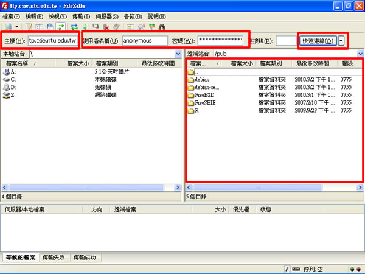Click the 快速連線(Q) quick connect button
Screen dimensions: 365x274
point(318,41)
